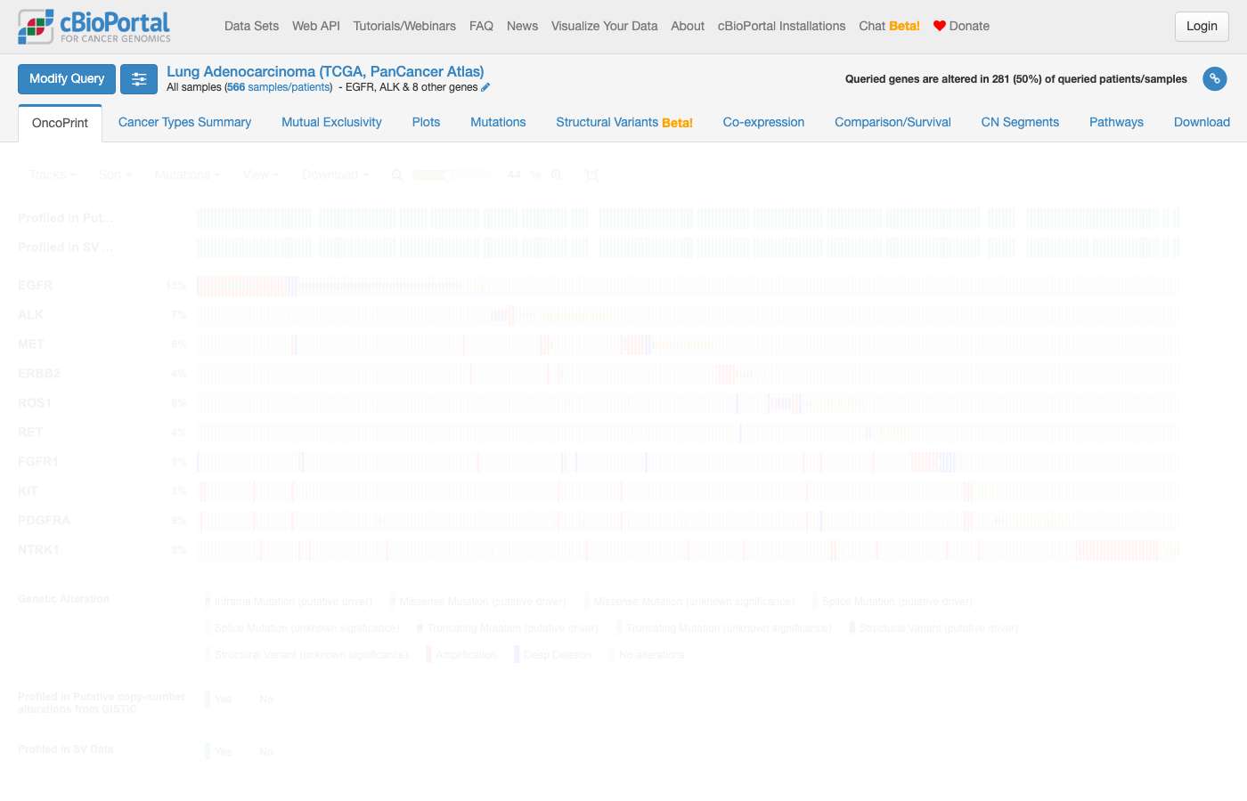The image size is (1247, 801).
Task: Open the Tracks dropdown menu
Action: point(53,174)
